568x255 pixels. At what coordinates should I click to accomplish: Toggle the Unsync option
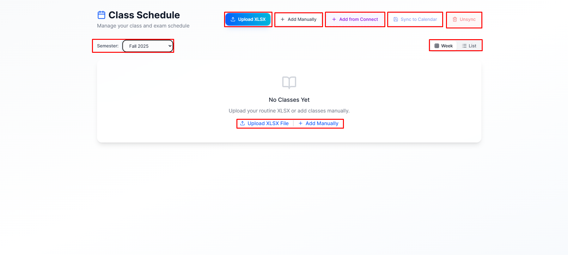pos(464,19)
